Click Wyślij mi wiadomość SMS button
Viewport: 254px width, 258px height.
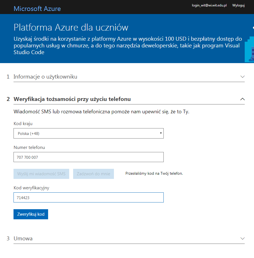pos(41,174)
